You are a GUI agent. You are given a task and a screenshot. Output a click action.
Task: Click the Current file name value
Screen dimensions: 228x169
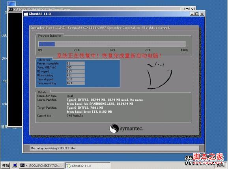pyautogui.click(x=75, y=115)
